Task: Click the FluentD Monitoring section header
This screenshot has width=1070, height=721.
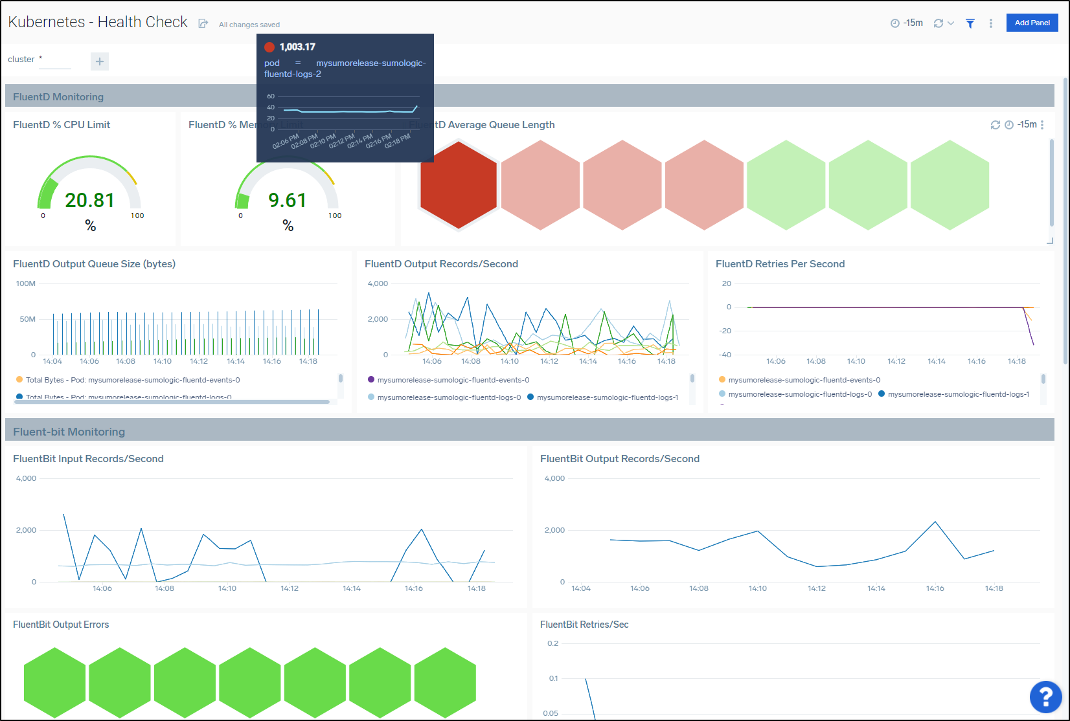Action: tap(530, 96)
